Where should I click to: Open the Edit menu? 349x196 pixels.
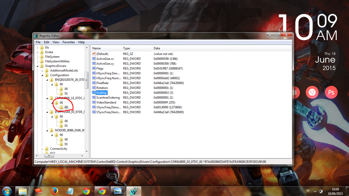click(47, 42)
